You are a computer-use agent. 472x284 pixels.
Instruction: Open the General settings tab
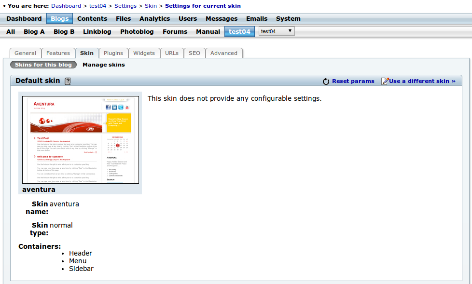tap(25, 53)
